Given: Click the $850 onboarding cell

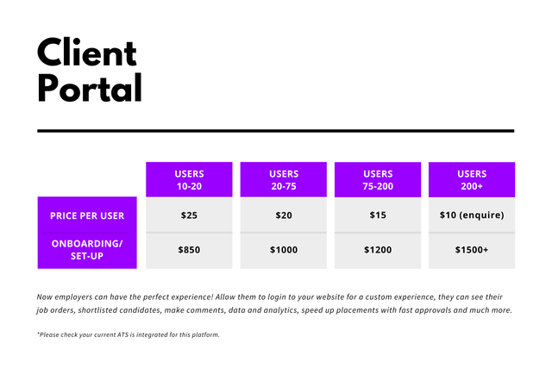Looking at the screenshot, I should 189,251.
